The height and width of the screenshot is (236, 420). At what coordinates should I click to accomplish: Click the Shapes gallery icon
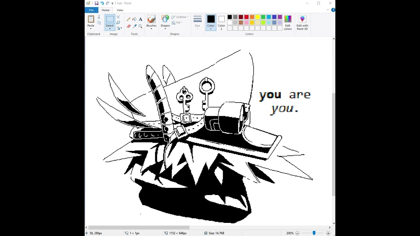coord(165,19)
